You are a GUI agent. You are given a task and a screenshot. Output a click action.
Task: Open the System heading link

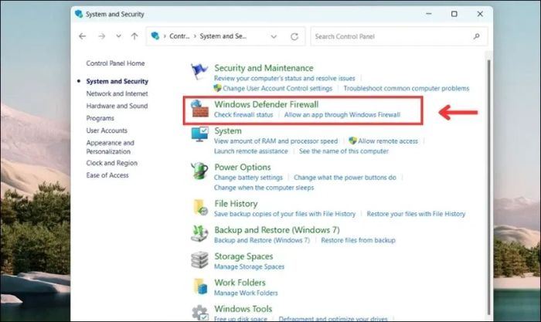coord(228,131)
